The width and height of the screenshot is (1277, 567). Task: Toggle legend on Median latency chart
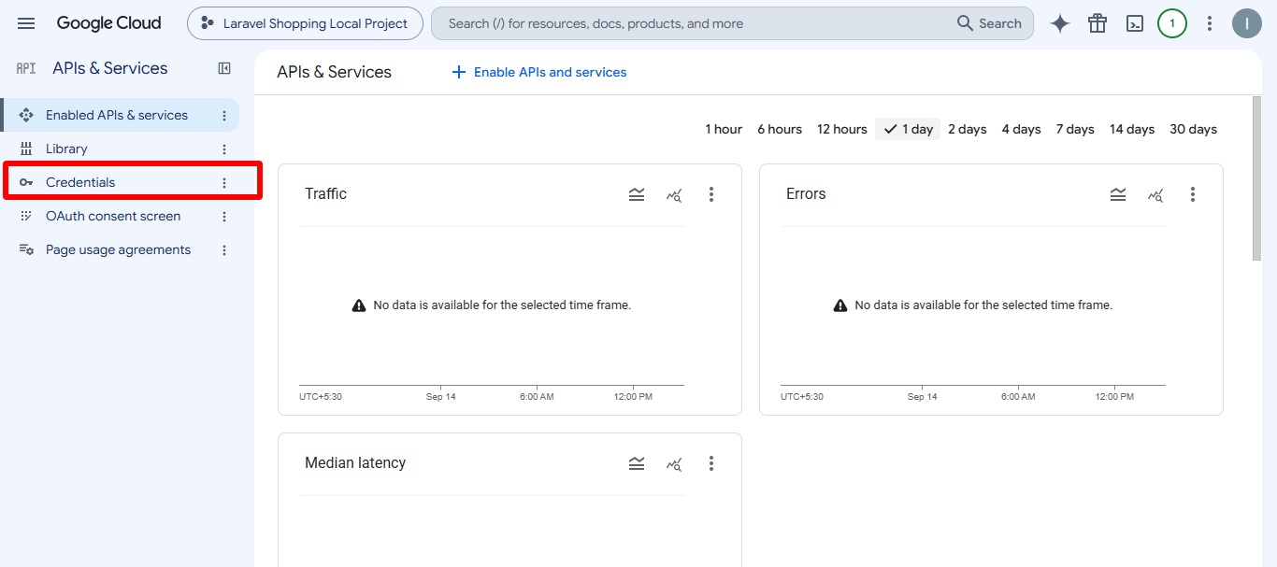637,463
